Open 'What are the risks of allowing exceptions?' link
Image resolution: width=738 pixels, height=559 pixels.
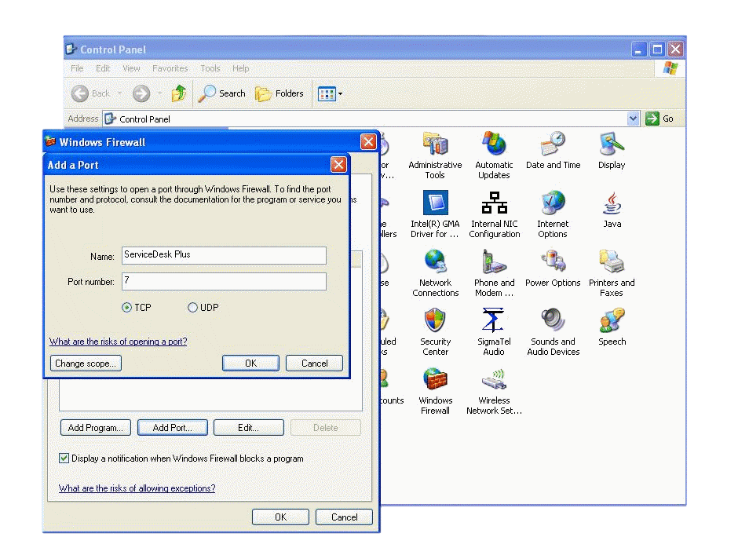(137, 488)
